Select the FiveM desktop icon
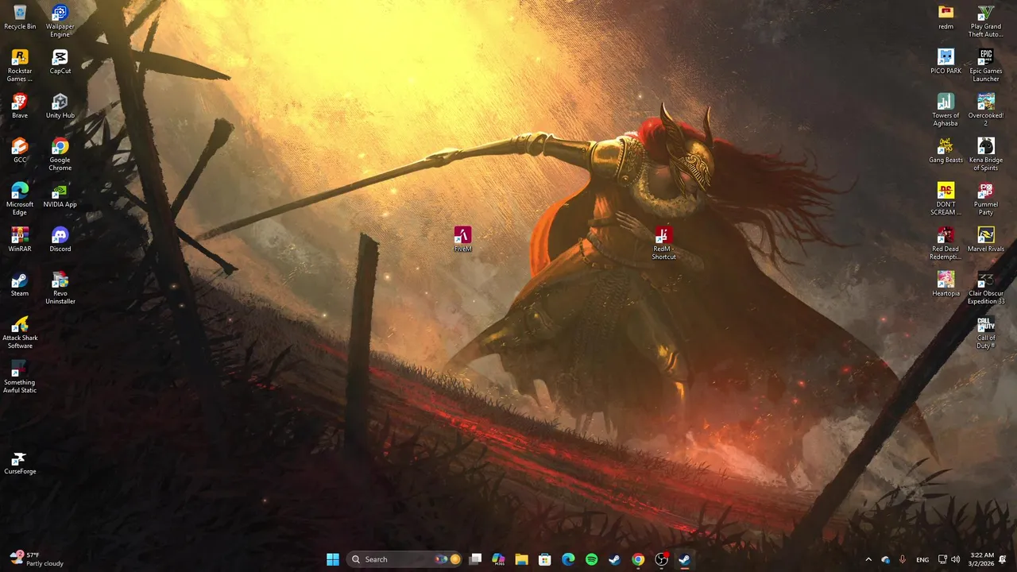This screenshot has height=572, width=1017. pos(462,240)
